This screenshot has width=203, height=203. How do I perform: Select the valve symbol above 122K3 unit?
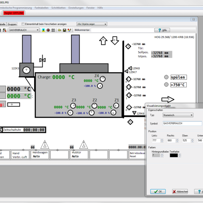click(42, 60)
